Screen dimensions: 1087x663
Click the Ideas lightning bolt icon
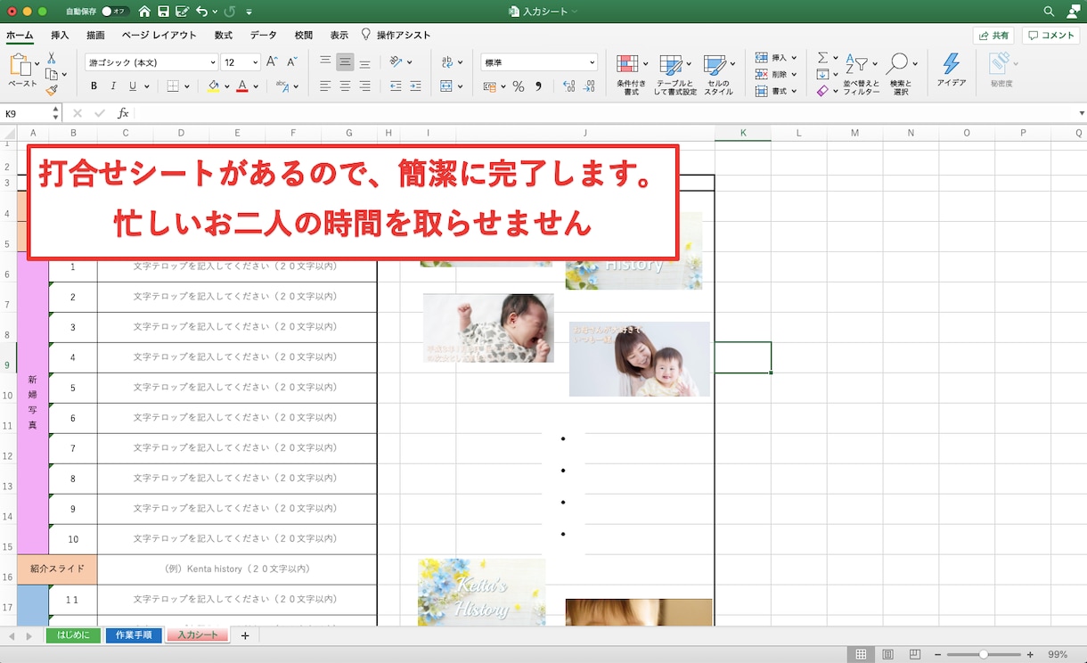(951, 63)
